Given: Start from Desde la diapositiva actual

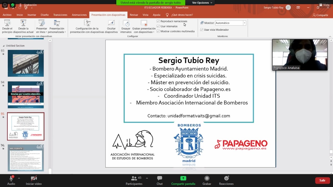Looking at the screenshot, I should pos(23,27).
